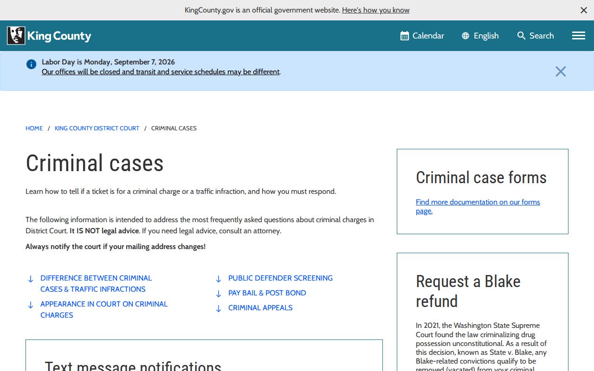
Task: Jump to Difference Between Criminal Cases & Traffic Infractions
Action: tap(96, 284)
